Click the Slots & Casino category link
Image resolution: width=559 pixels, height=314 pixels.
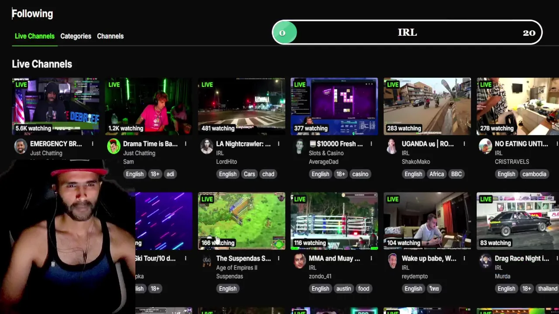[326, 153]
